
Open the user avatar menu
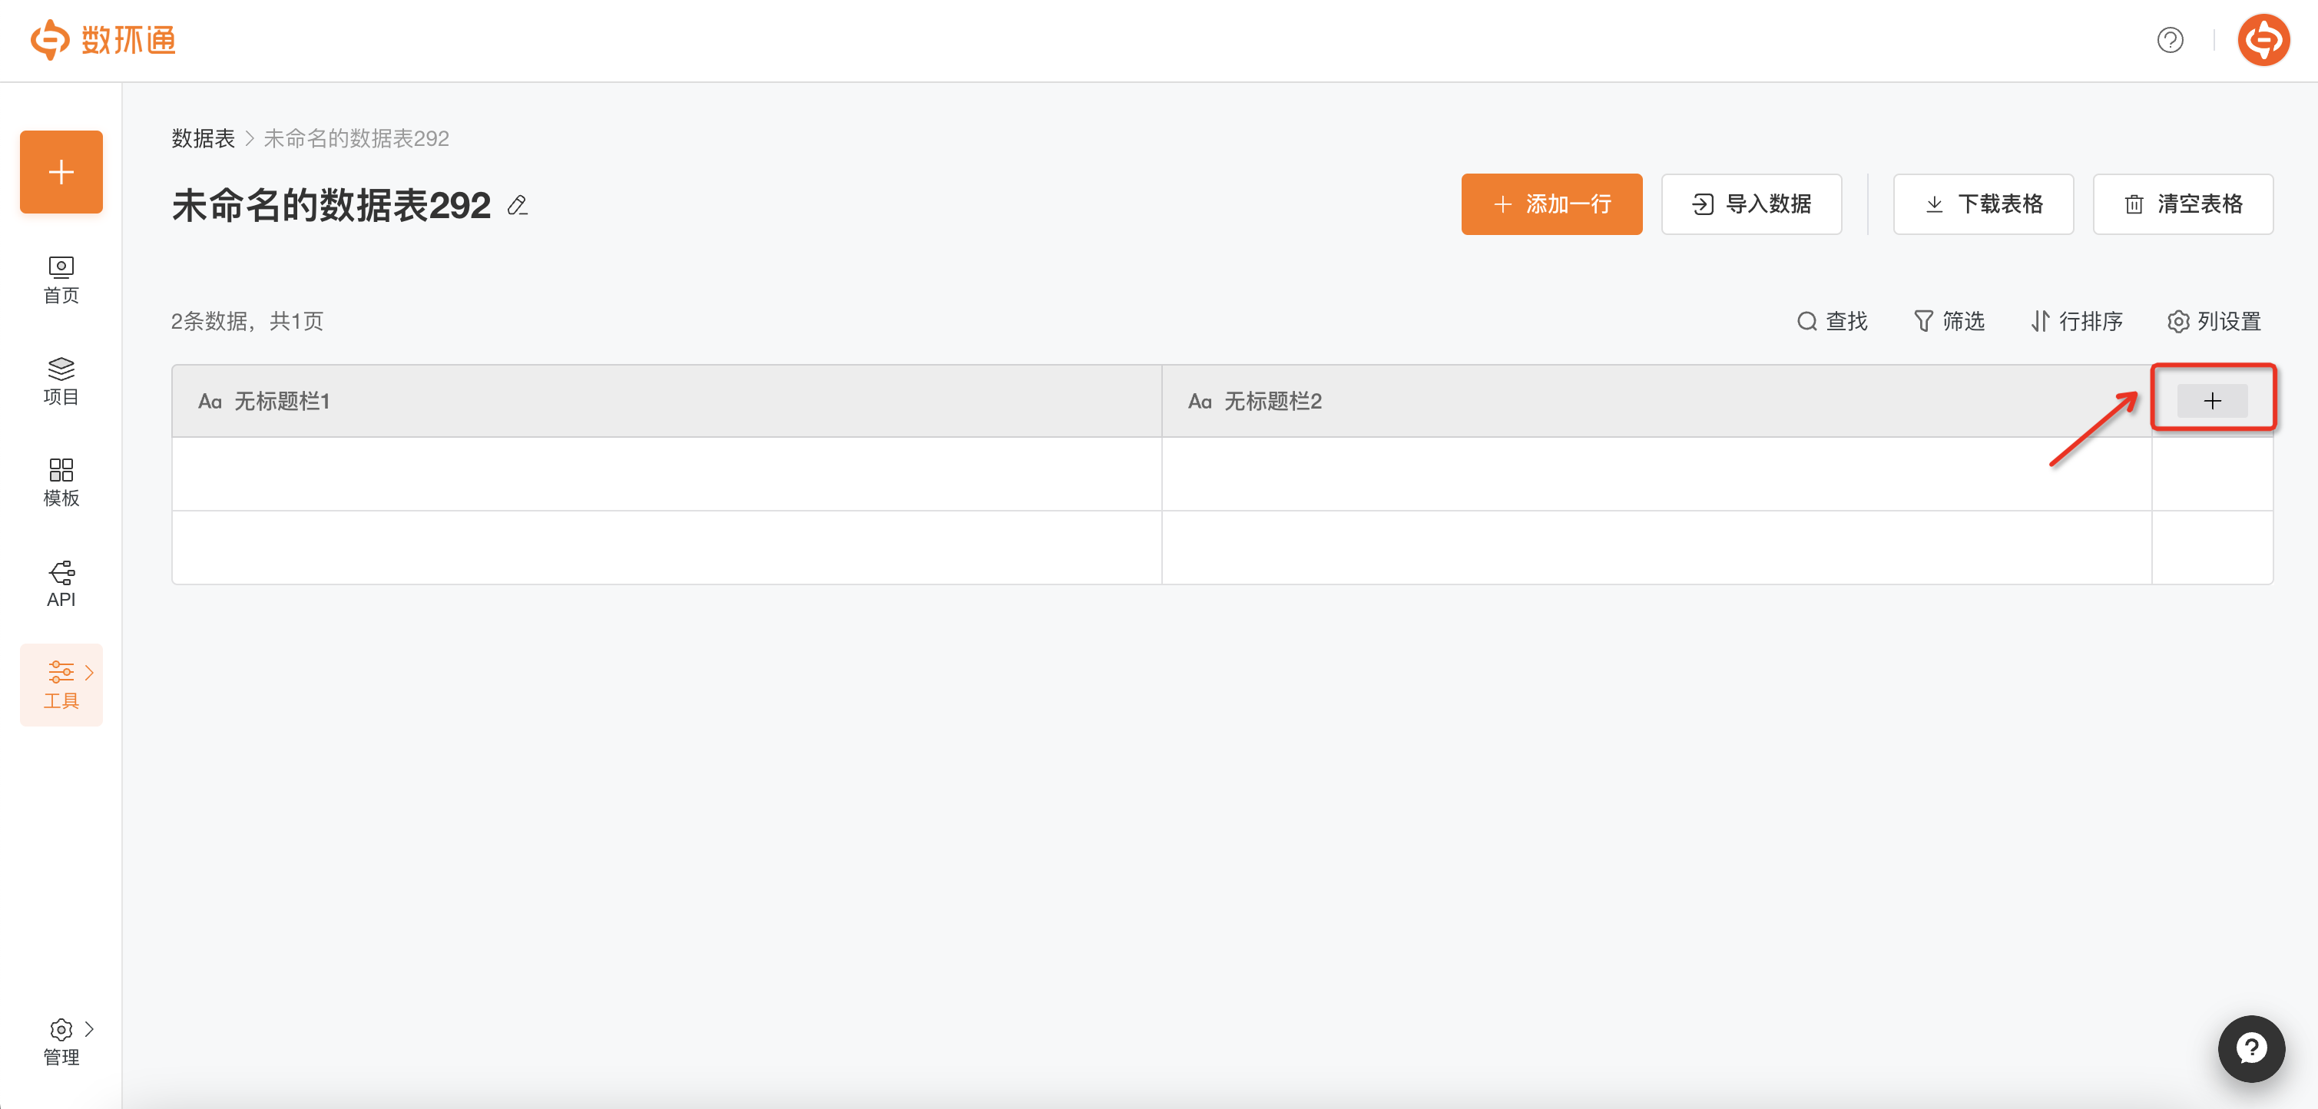pos(2263,41)
